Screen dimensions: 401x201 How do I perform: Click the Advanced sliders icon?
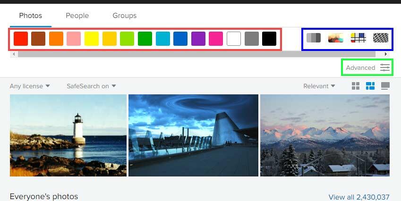pos(385,67)
